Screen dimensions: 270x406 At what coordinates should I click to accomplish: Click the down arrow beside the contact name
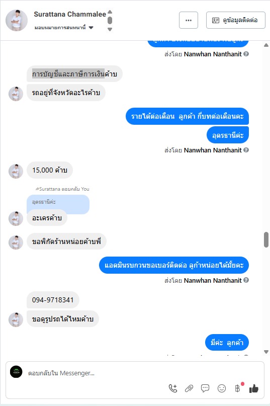(110, 29)
